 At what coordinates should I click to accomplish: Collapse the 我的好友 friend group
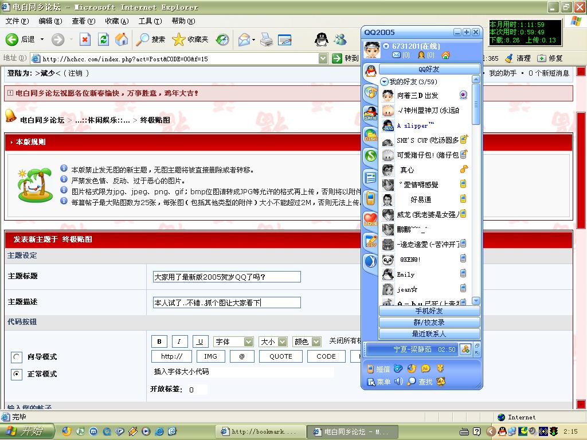[385, 82]
